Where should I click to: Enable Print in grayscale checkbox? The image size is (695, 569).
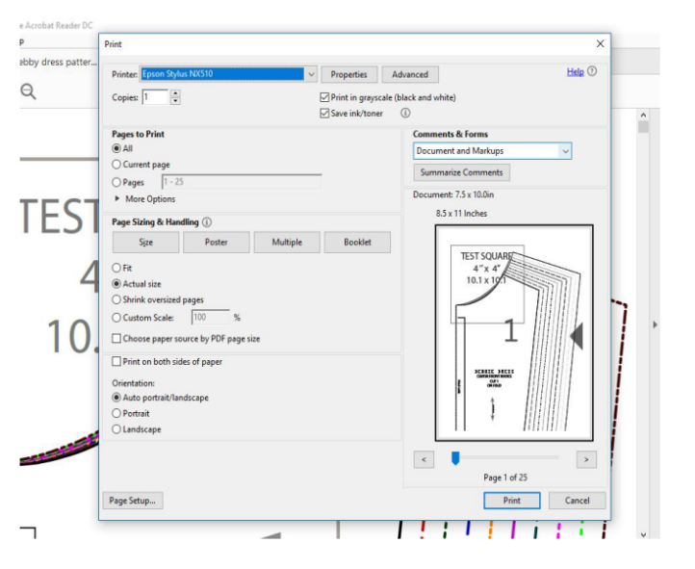coord(324,97)
